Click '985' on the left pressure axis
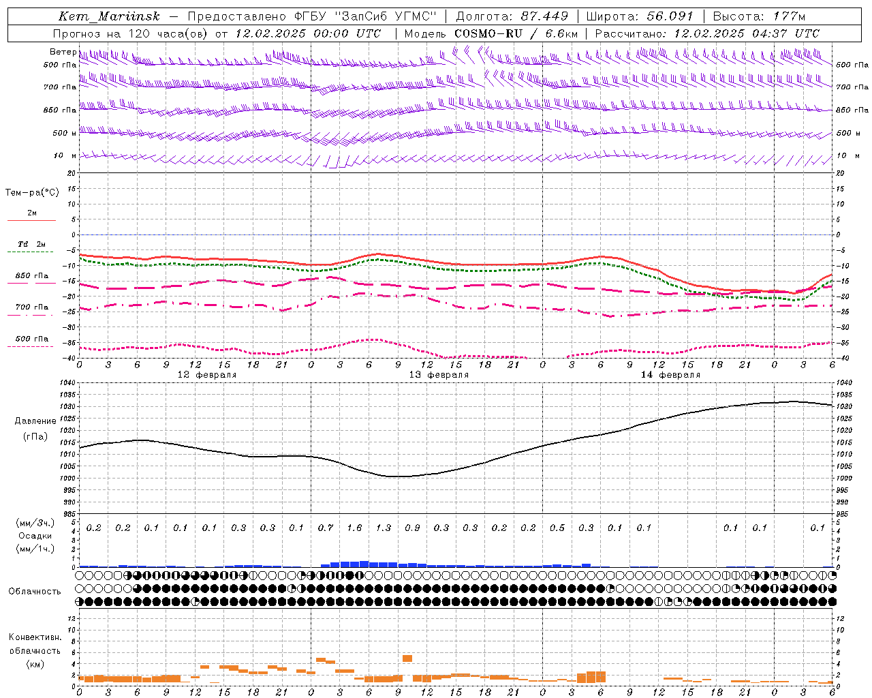Screen dimensions: 872x698 [70, 514]
